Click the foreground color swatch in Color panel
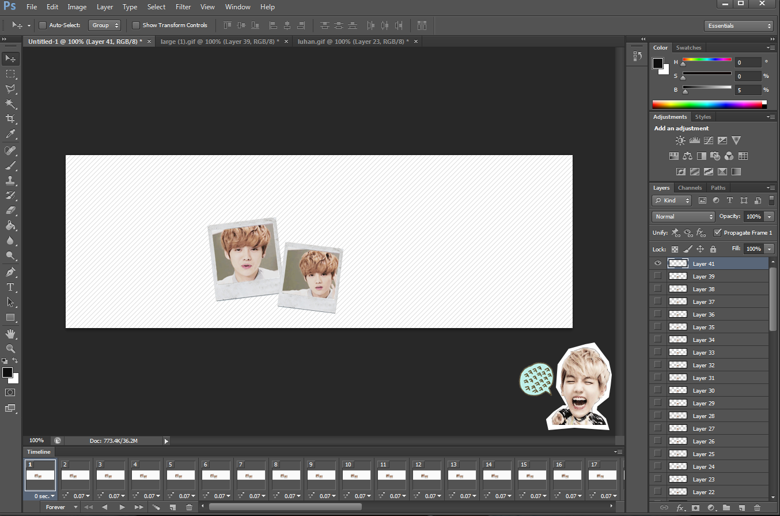 click(658, 63)
